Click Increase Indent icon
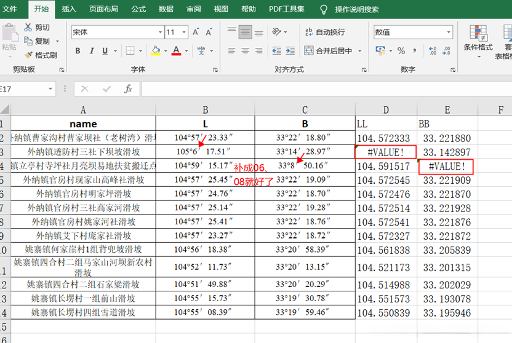Image resolution: width=512 pixels, height=343 pixels. coord(290,51)
